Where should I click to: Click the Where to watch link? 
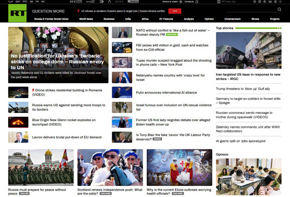point(170,1)
